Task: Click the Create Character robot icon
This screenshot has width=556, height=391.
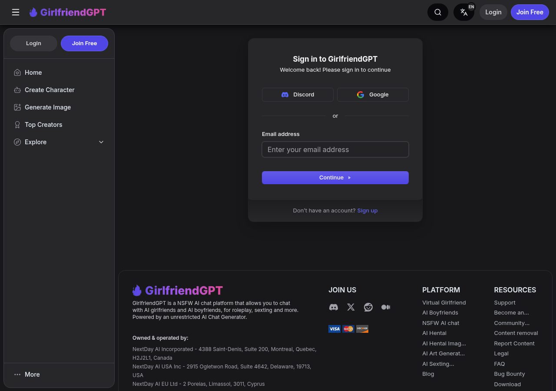Action: 17,90
